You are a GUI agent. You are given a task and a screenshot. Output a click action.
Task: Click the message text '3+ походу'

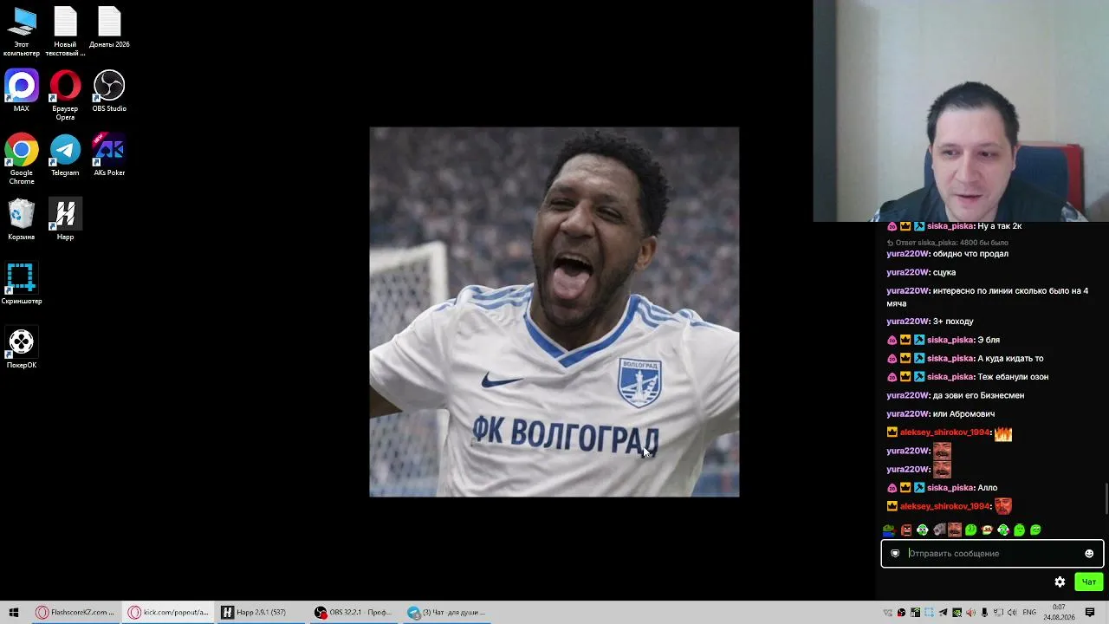(953, 322)
